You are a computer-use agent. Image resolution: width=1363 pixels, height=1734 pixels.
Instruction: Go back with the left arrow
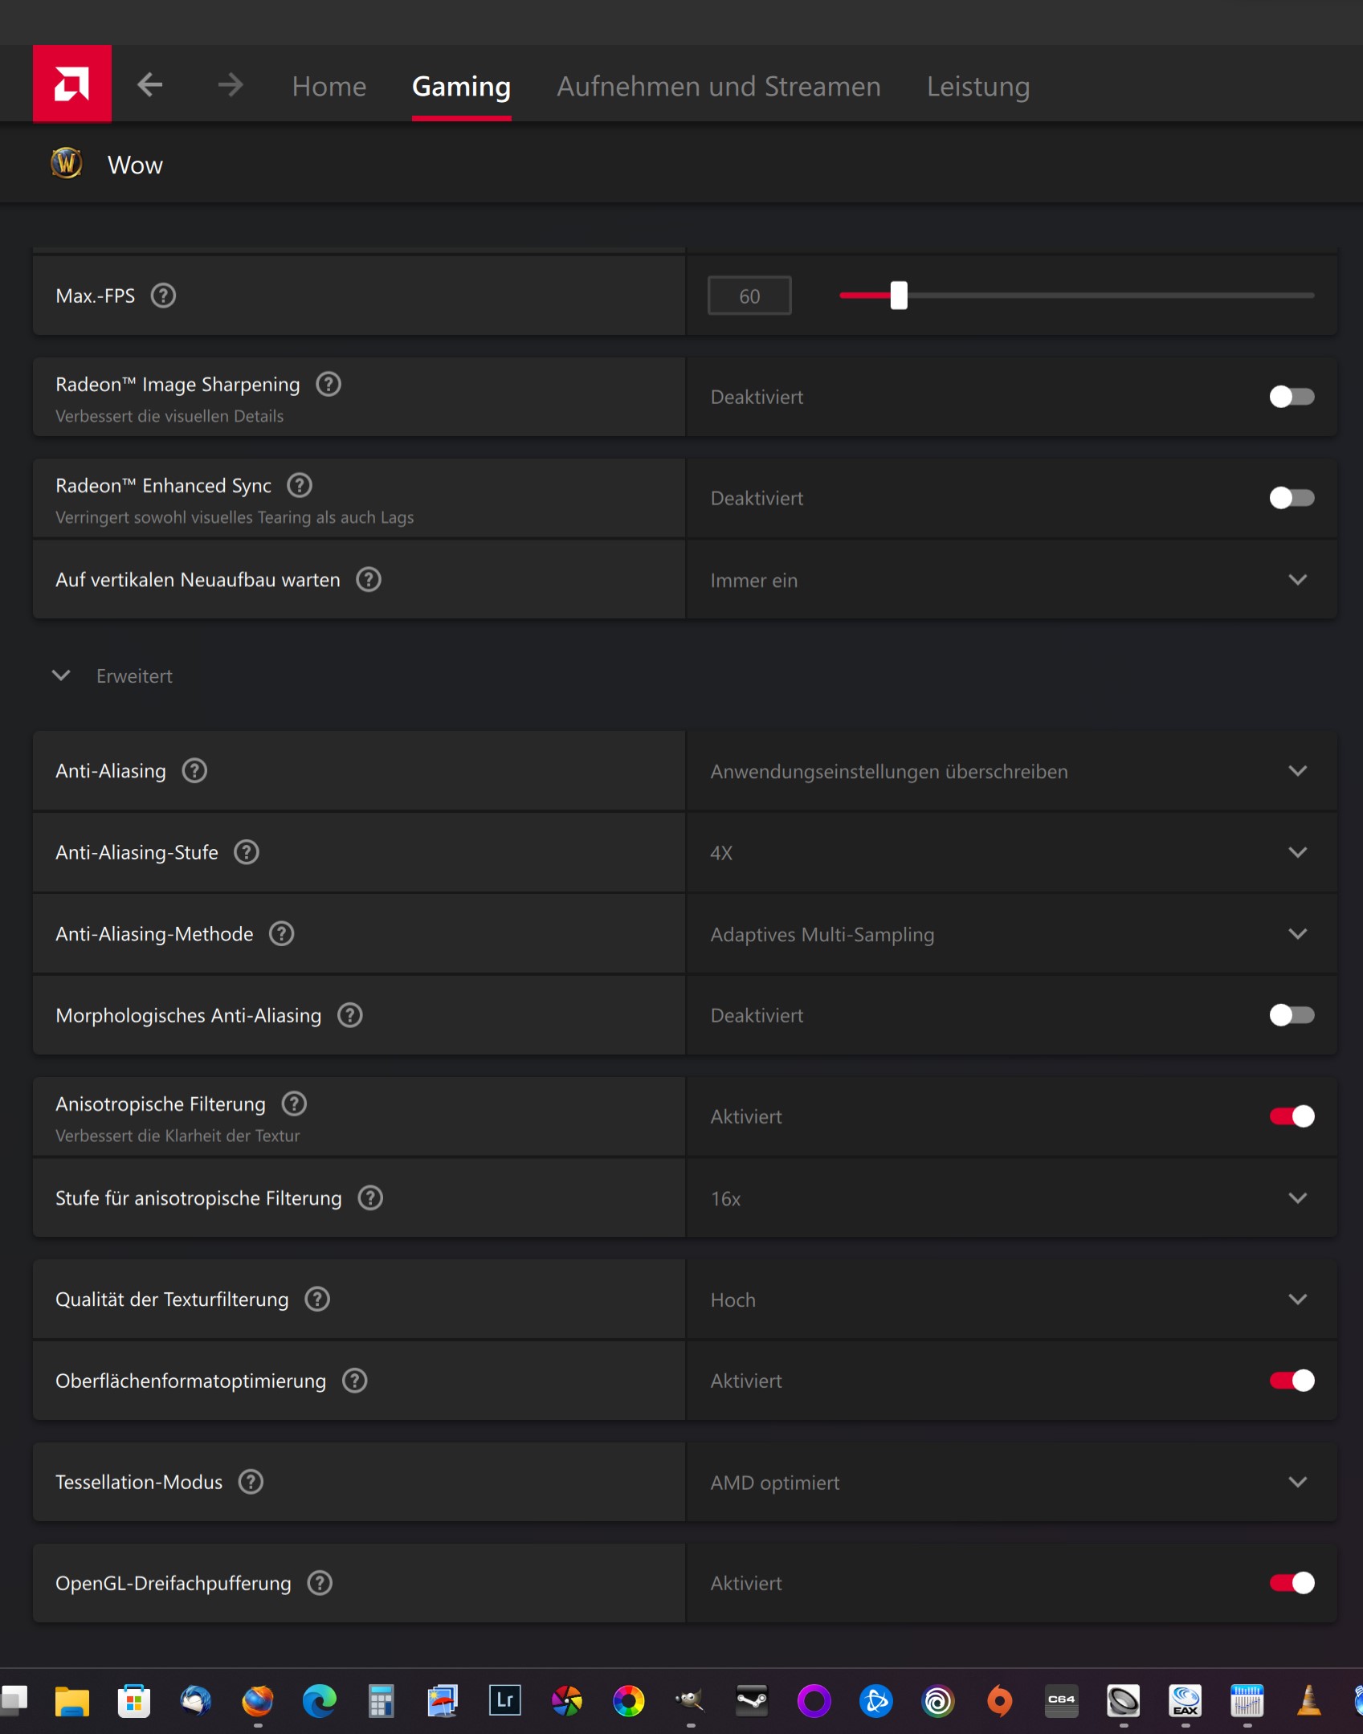[150, 84]
